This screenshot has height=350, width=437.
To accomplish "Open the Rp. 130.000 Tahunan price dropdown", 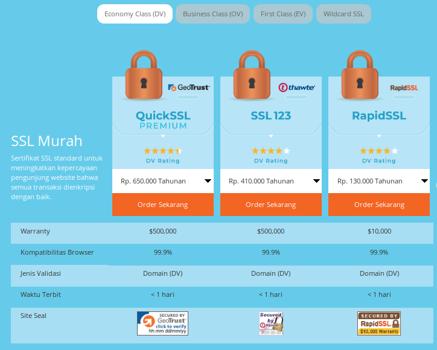I will point(378,181).
